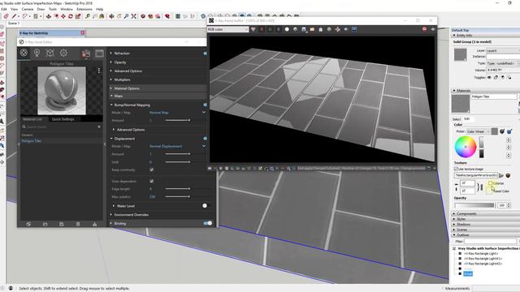520x292 pixels.
Task: Select the Tape Measure tool
Action: [88, 16]
